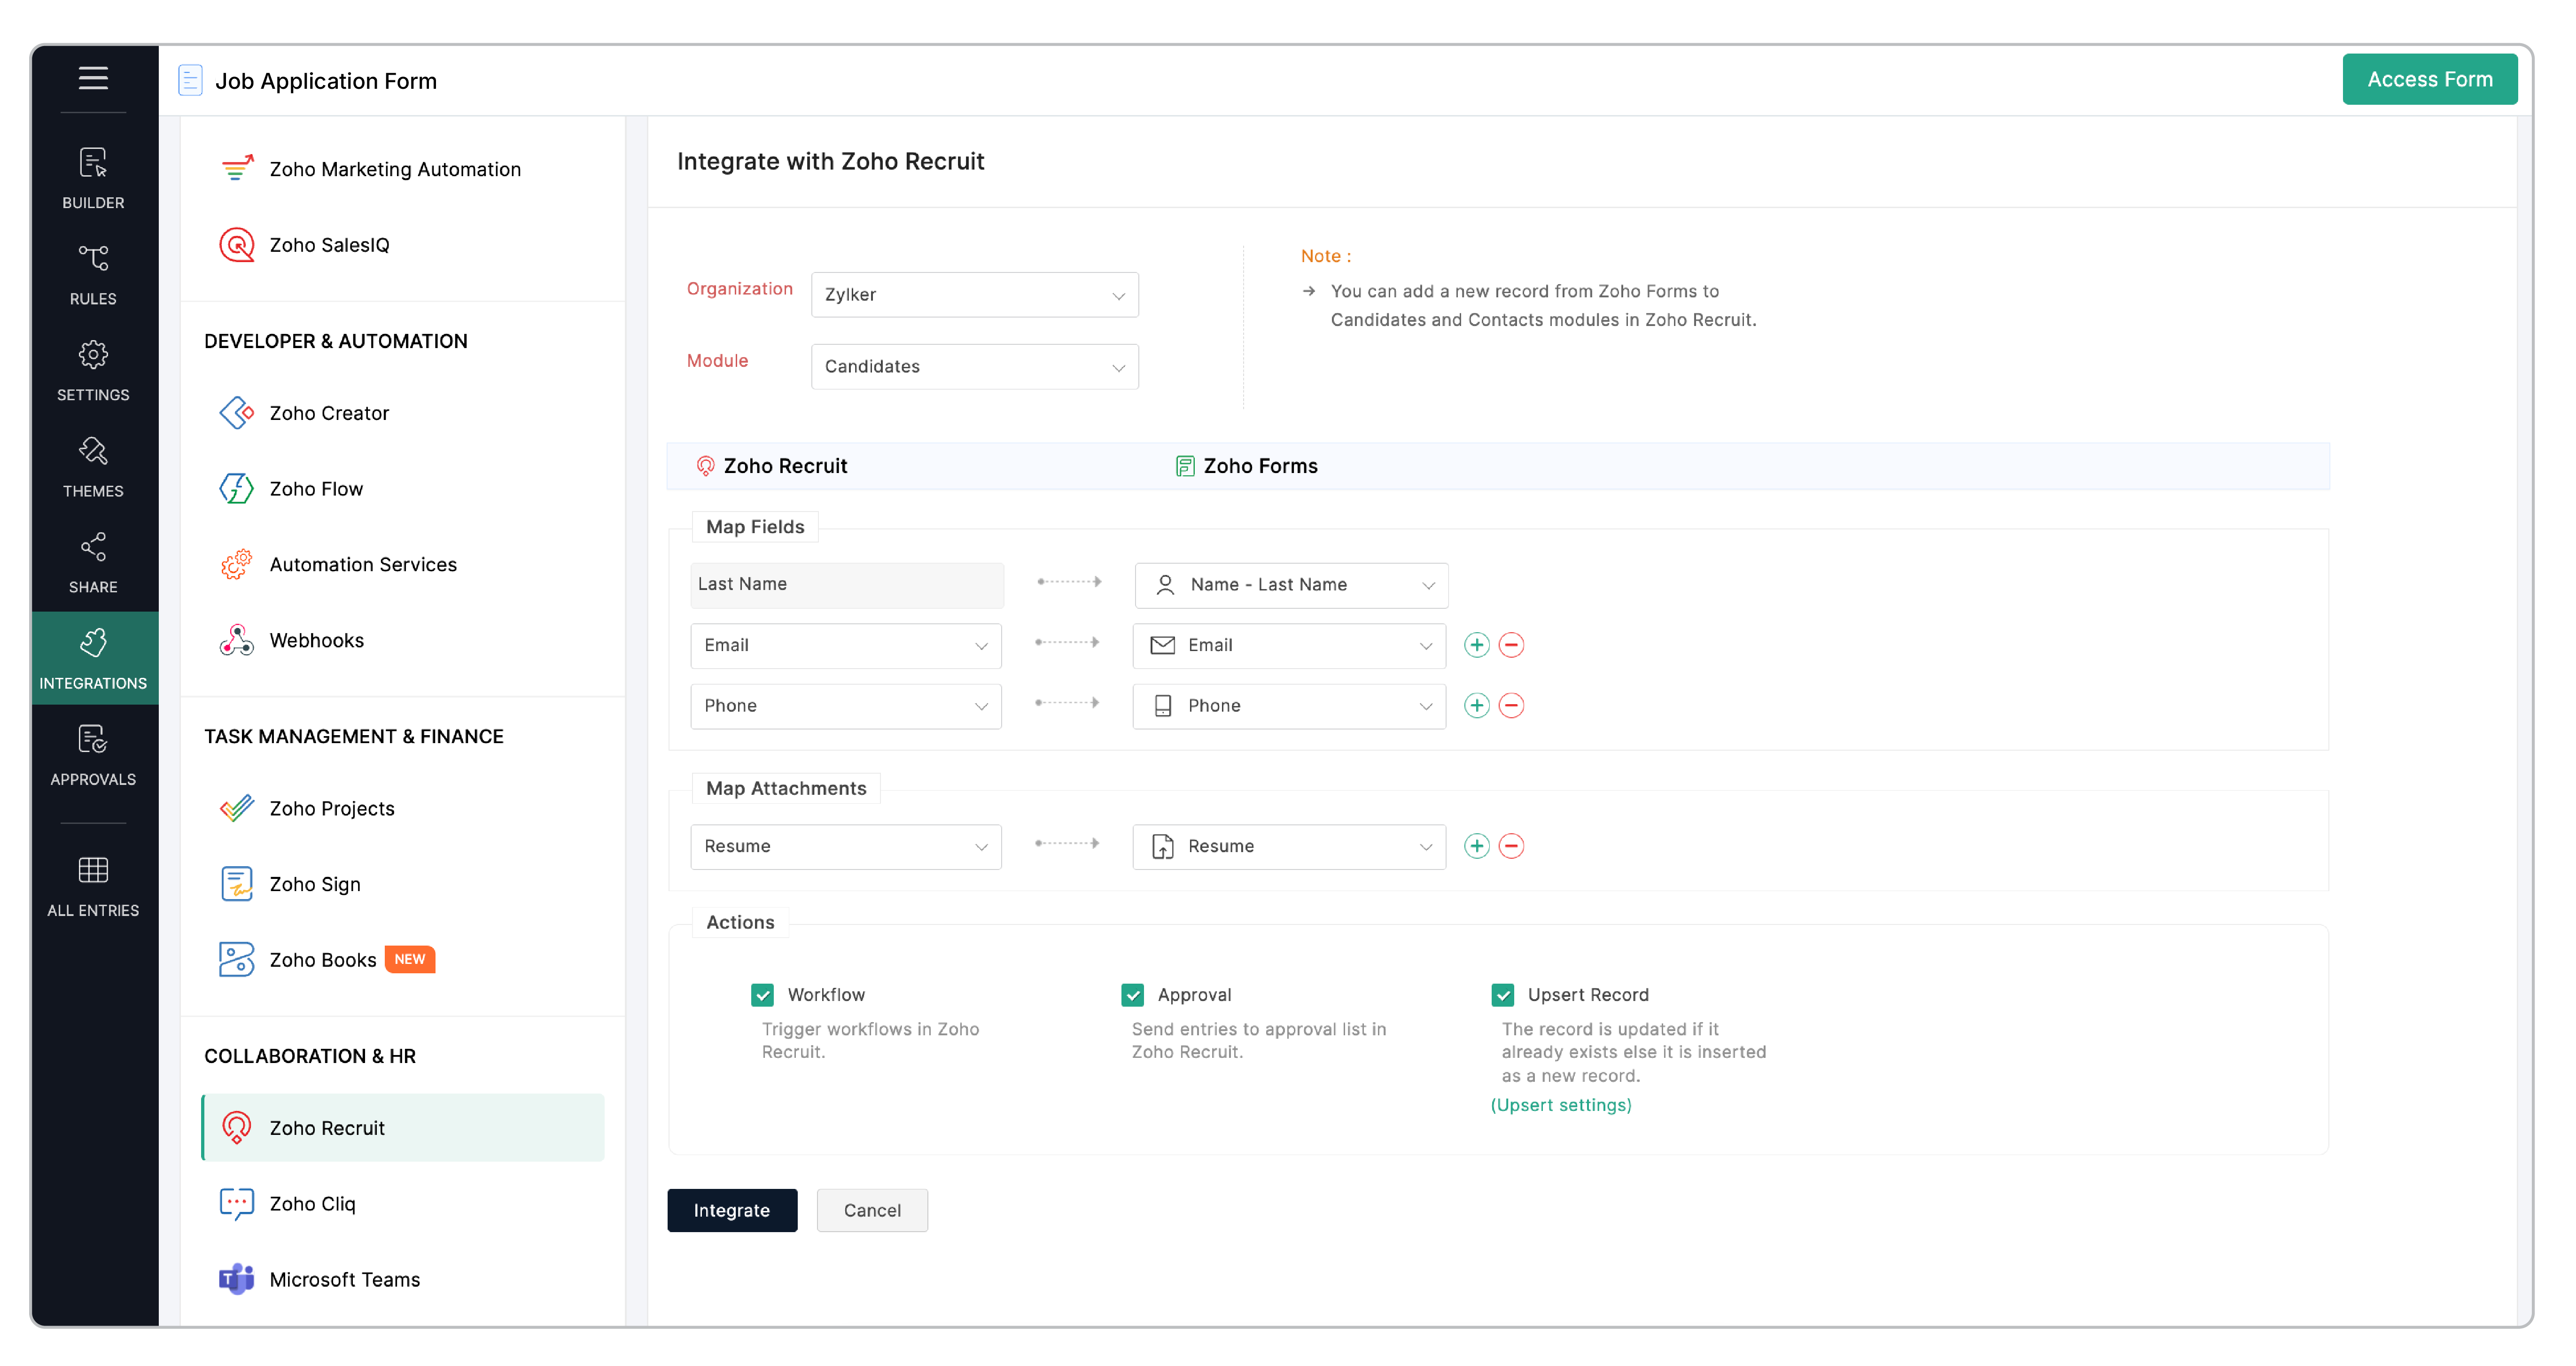The width and height of the screenshot is (2576, 1366).
Task: Click the Integrate button
Action: click(x=731, y=1210)
